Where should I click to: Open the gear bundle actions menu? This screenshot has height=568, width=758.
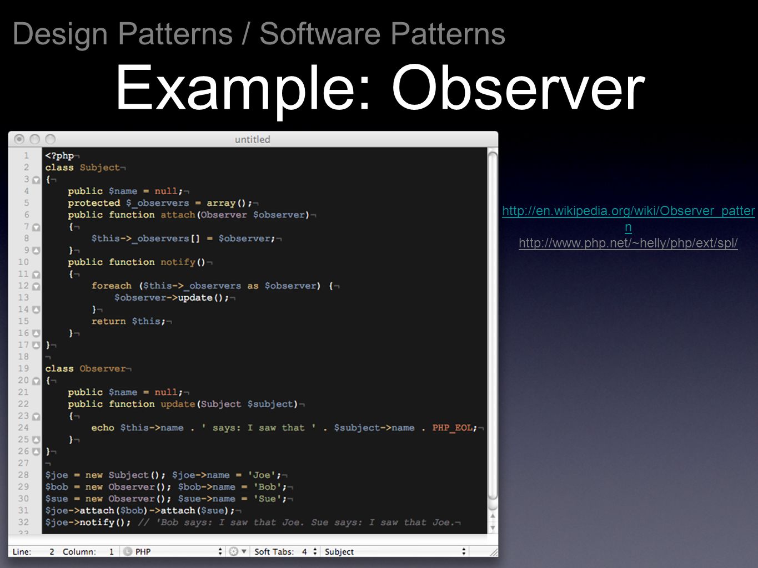[237, 551]
